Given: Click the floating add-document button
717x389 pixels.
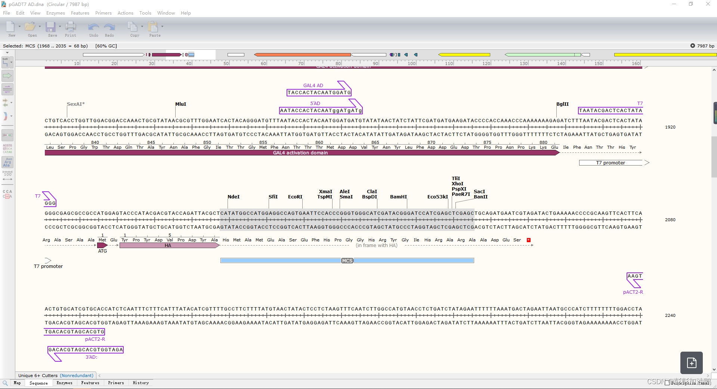Looking at the screenshot, I should pyautogui.click(x=692, y=362).
